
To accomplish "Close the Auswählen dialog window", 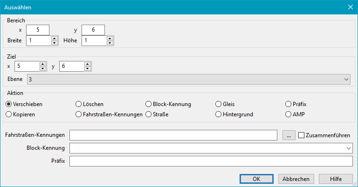I will (350, 7).
